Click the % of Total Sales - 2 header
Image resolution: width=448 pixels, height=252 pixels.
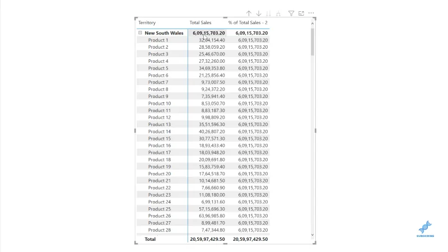tap(248, 22)
